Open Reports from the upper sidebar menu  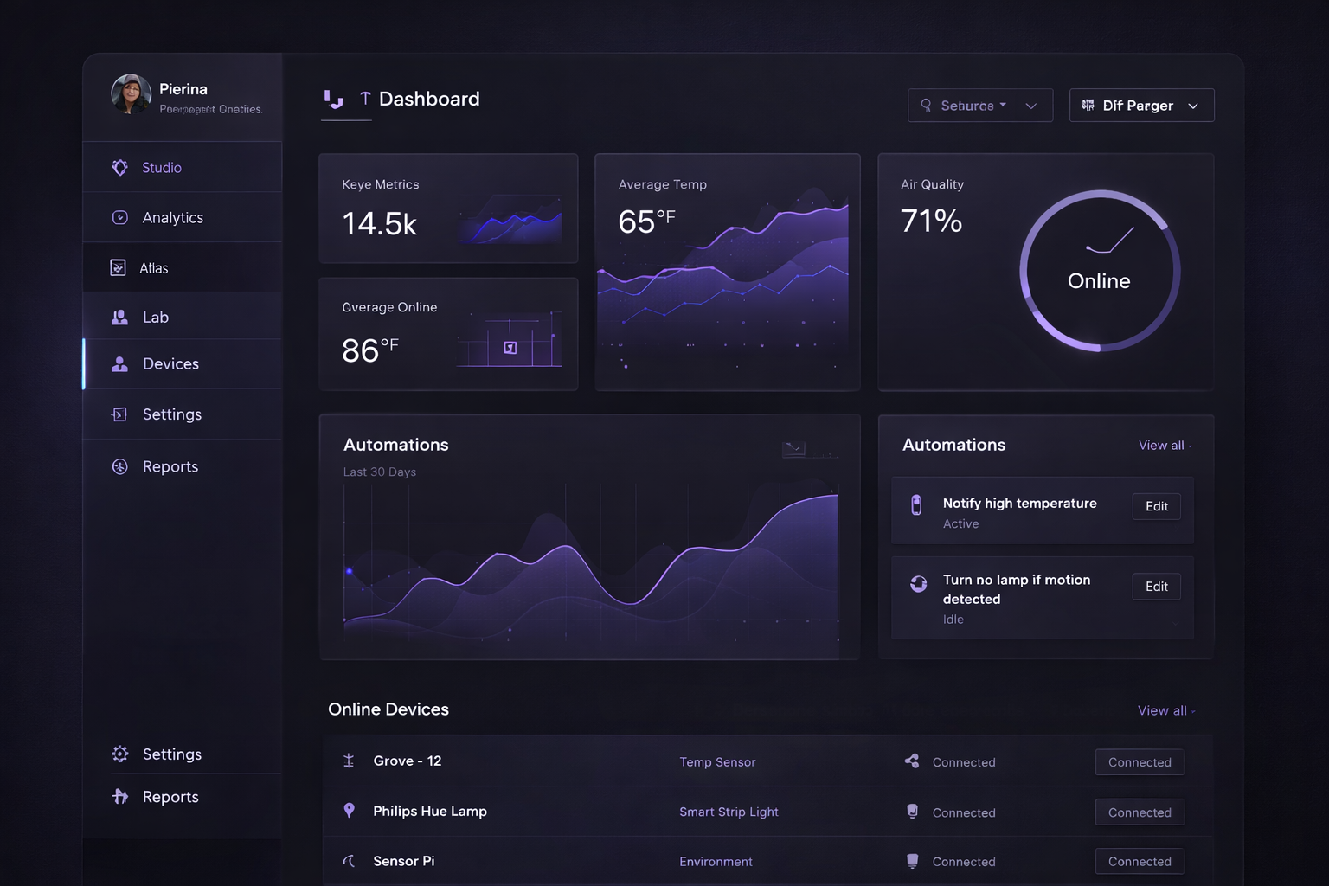pyautogui.click(x=170, y=467)
